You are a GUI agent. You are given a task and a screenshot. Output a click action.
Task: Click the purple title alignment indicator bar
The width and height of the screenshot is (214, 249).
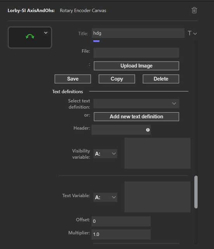coord(96,41)
